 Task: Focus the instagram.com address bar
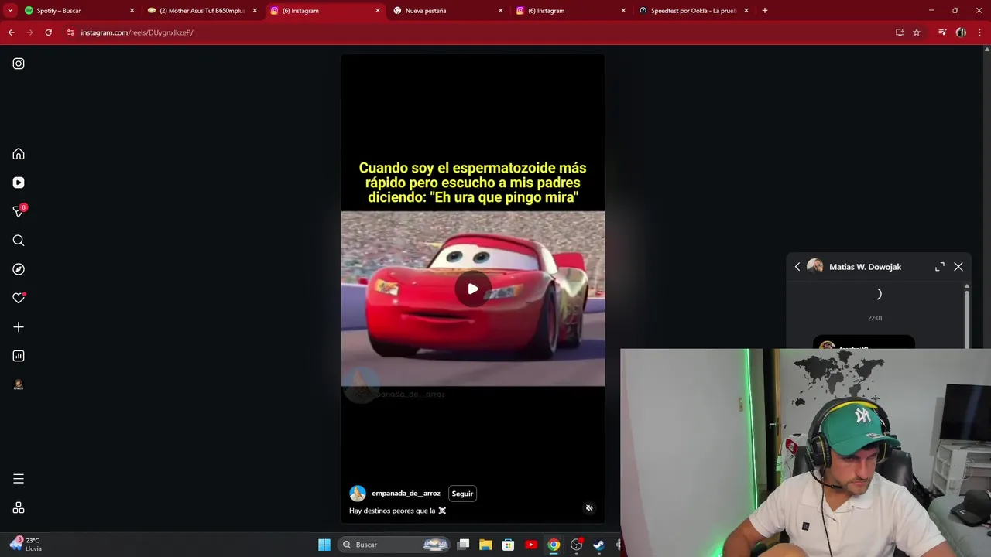pos(480,32)
